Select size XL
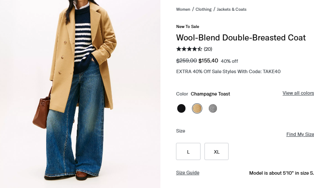Viewport: 314px width, 188px height. coord(217,151)
